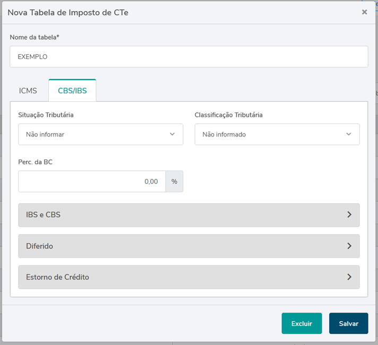Click the arrow icon on the Estorno de Crédito row
This screenshot has width=378, height=345.
349,277
